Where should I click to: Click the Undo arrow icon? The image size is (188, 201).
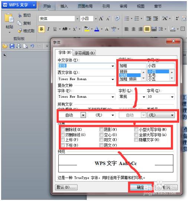[x=32, y=46]
